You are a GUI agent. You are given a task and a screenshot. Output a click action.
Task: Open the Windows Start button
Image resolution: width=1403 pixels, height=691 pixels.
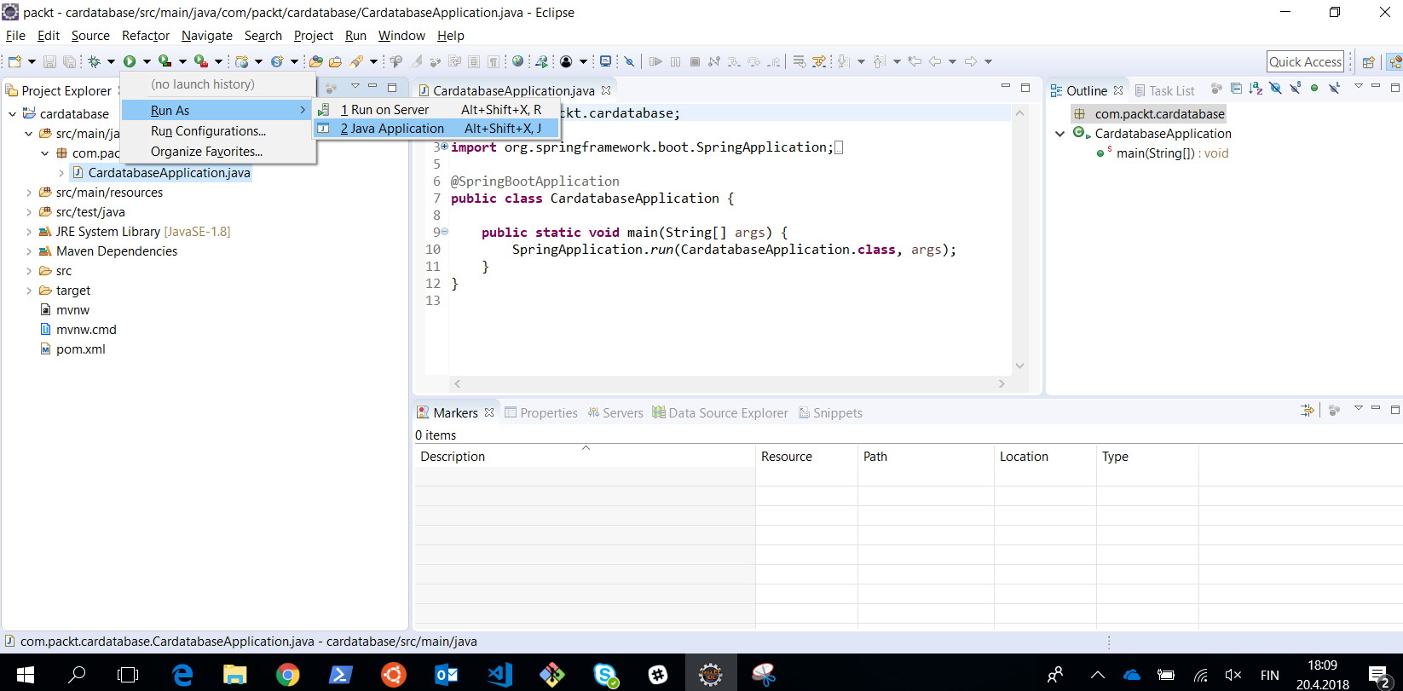[26, 675]
